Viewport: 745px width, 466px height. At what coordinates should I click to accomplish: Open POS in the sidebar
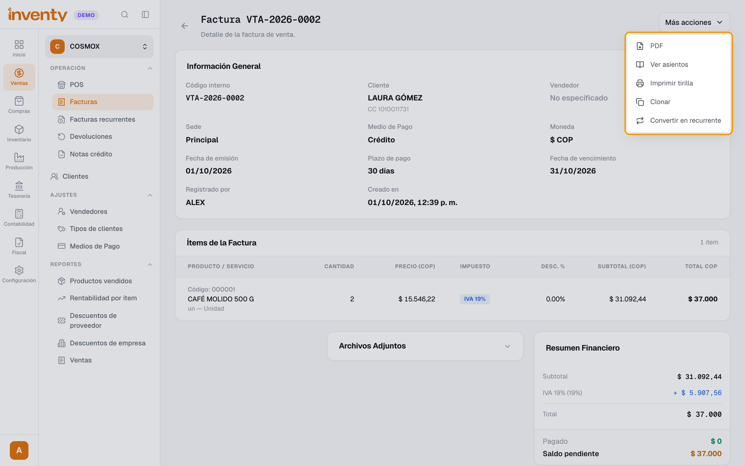click(x=103, y=84)
